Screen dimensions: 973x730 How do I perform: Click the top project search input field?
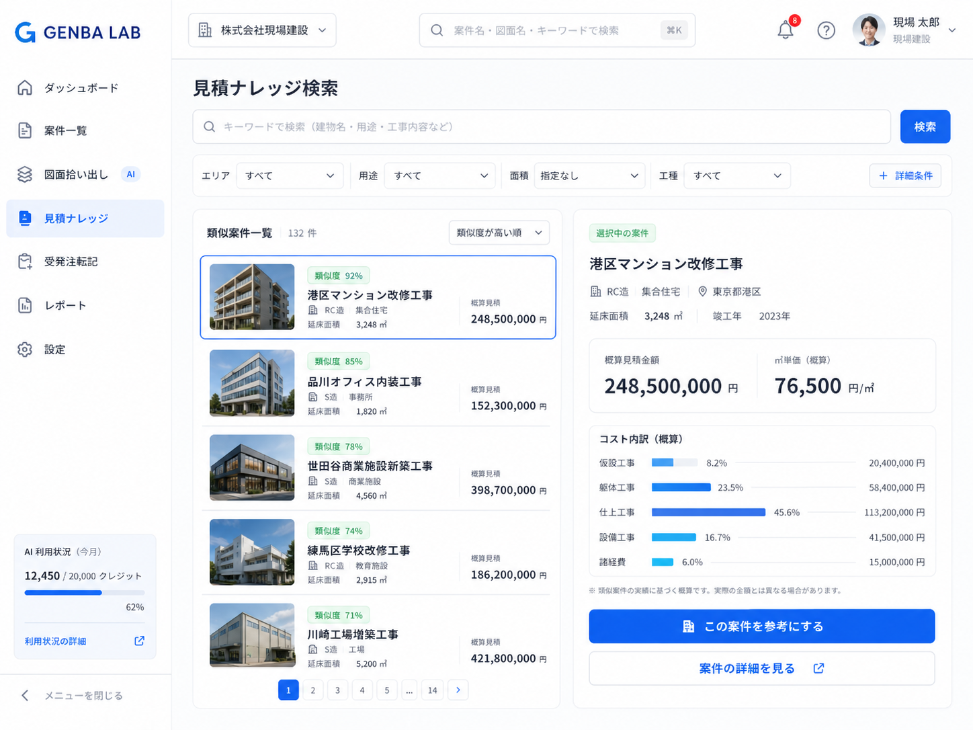tap(557, 30)
